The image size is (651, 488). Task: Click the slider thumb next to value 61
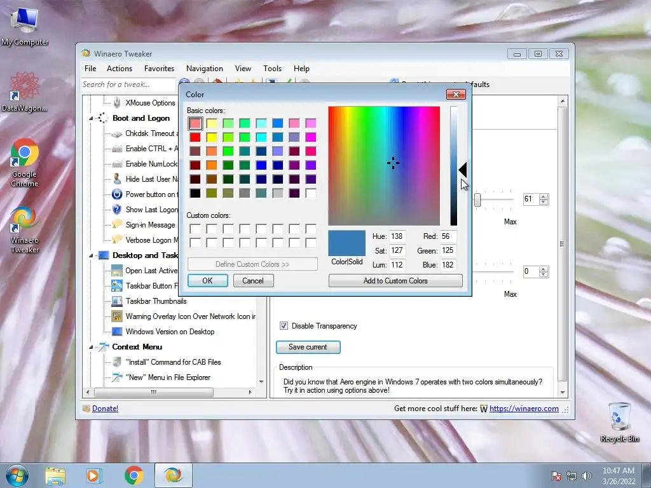(x=477, y=200)
